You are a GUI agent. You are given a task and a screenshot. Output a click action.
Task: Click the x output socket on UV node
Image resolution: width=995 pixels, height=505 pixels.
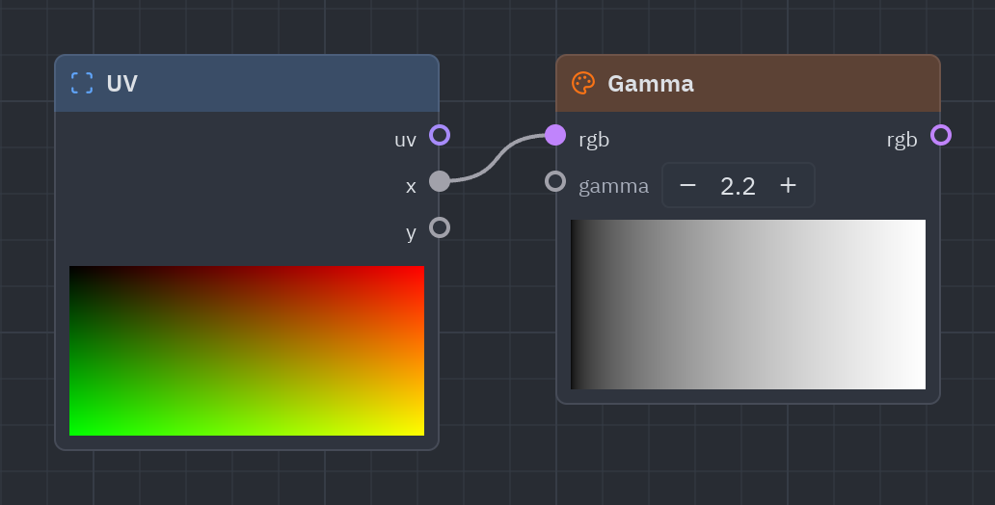[440, 181]
